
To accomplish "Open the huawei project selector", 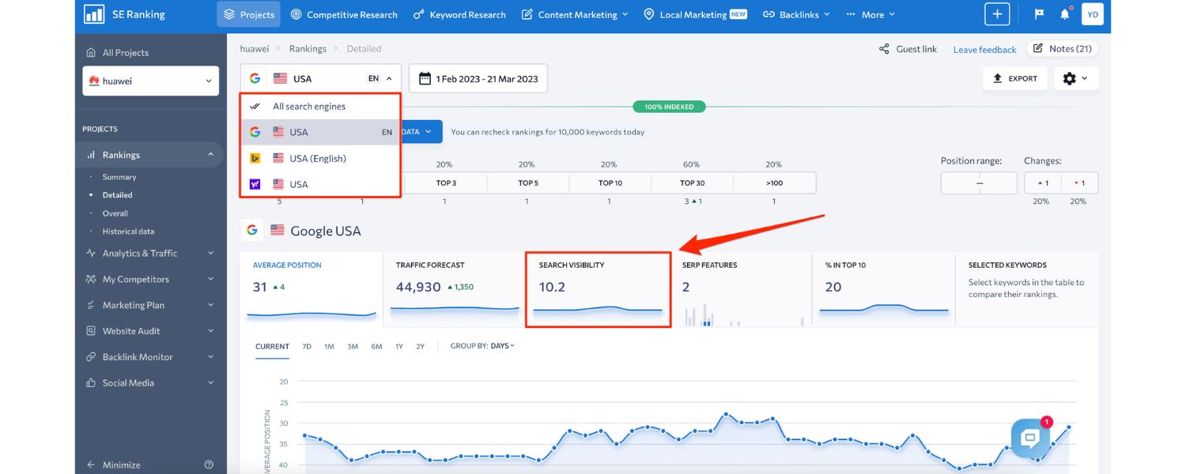I will [x=150, y=81].
